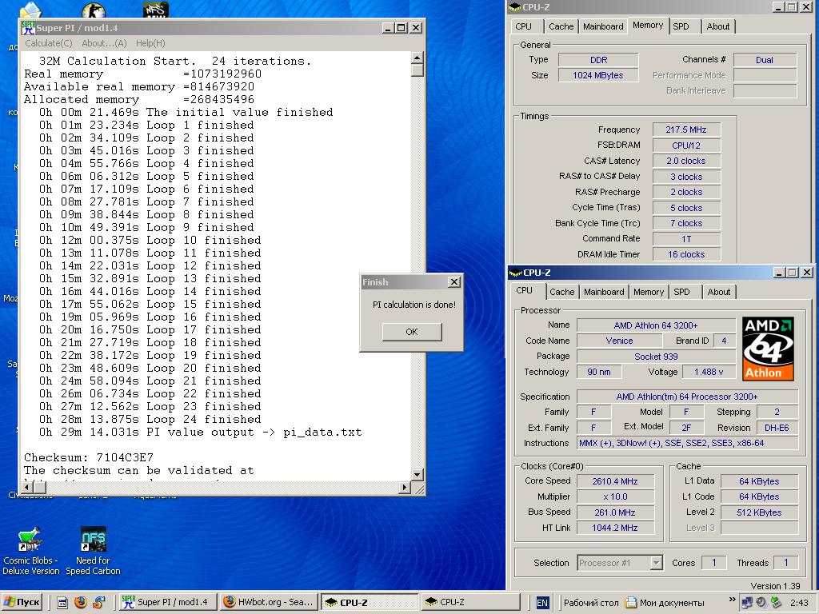Open the Memory tab in lower CPU-Z window
Image resolution: width=819 pixels, height=614 pixels.
(648, 292)
